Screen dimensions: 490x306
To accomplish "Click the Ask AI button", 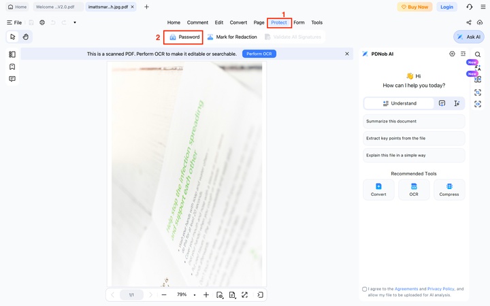I will [469, 37].
